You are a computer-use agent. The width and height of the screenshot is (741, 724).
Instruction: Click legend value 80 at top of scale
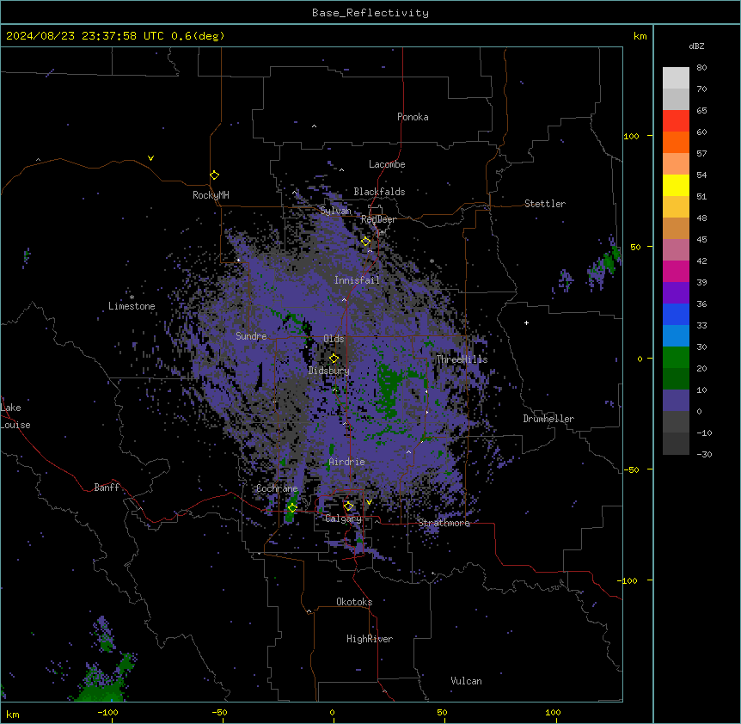(x=701, y=68)
